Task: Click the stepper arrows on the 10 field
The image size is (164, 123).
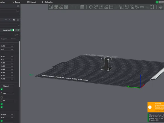Action: (x=2, y=101)
